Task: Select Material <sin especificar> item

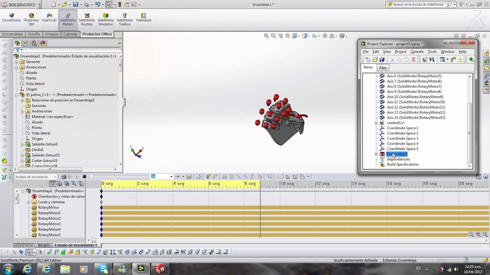Action: (52, 117)
